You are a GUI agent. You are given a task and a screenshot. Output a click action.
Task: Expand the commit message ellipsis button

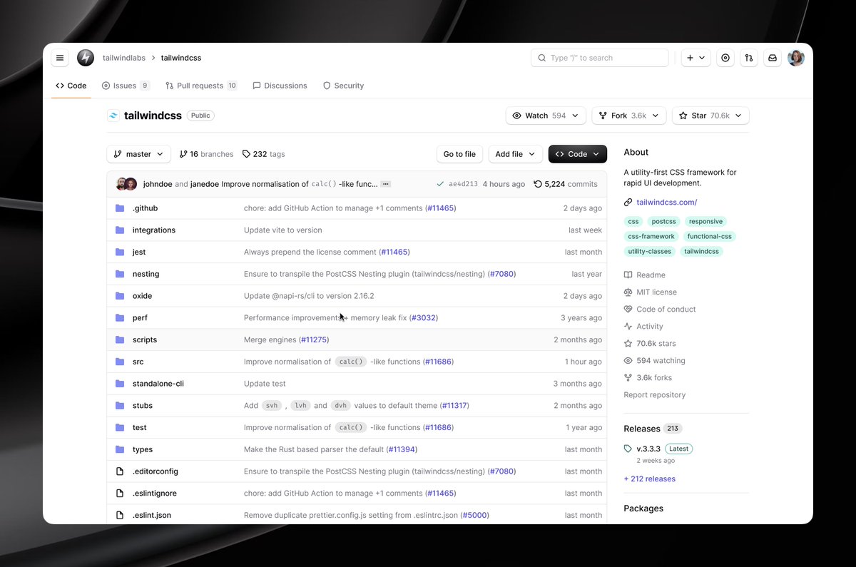pyautogui.click(x=386, y=184)
